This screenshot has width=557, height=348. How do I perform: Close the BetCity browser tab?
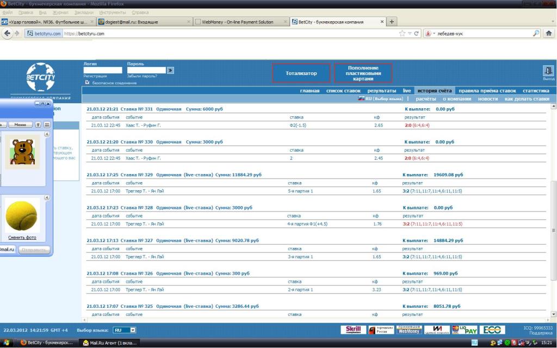pyautogui.click(x=382, y=22)
